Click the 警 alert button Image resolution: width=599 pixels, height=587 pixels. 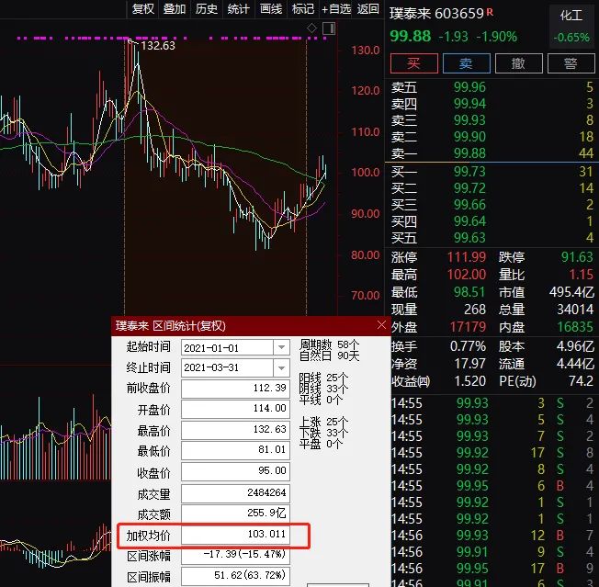pos(571,63)
